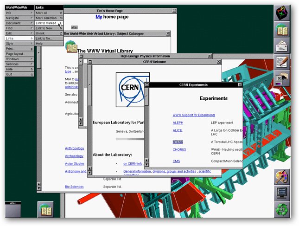Image resolution: width=299 pixels, height=226 pixels.
Task: Open the ALEPH experiment link
Action: point(178,123)
